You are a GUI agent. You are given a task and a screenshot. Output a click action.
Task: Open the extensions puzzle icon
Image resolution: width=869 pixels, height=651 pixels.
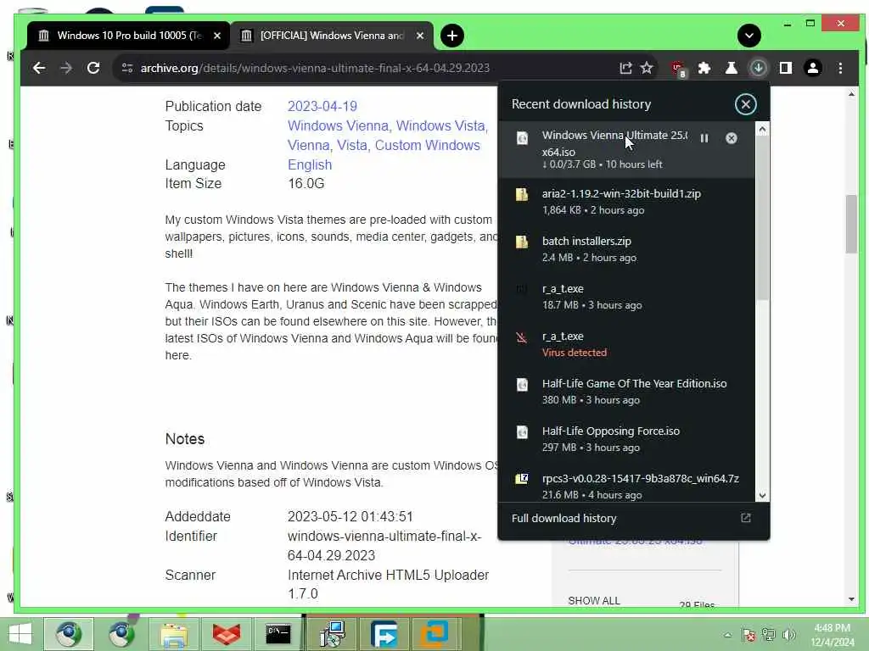(x=704, y=68)
